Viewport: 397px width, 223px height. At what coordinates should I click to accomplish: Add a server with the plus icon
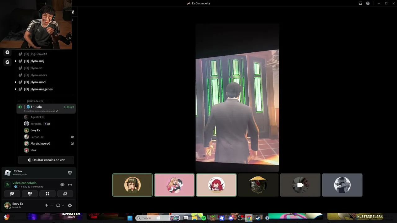[x=7, y=52]
